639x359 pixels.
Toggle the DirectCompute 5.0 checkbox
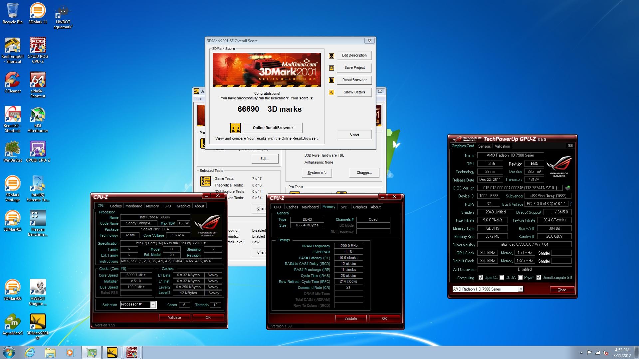coord(538,278)
